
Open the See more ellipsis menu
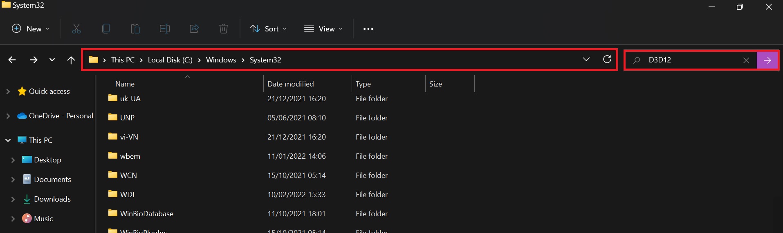[x=368, y=29]
